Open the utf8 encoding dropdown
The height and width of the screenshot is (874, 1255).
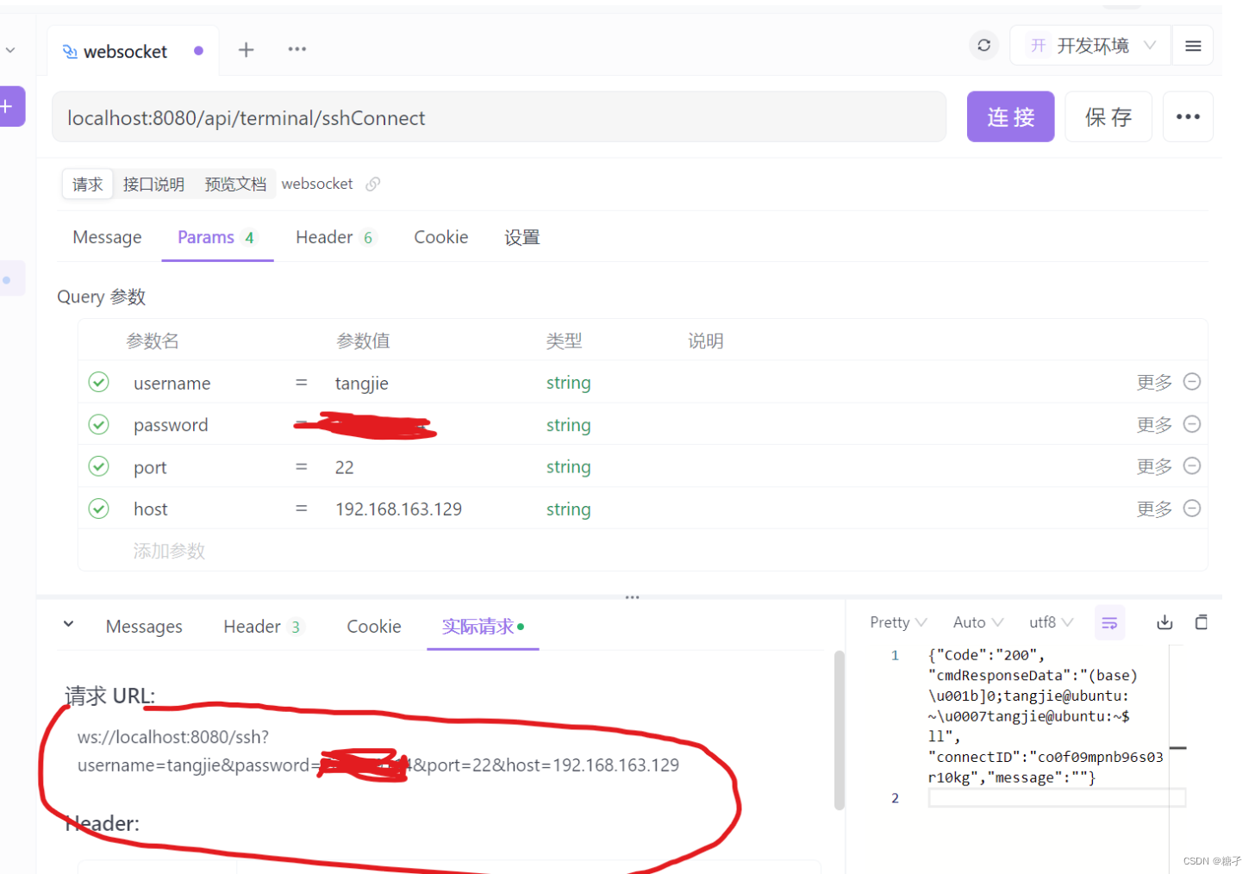1051,622
